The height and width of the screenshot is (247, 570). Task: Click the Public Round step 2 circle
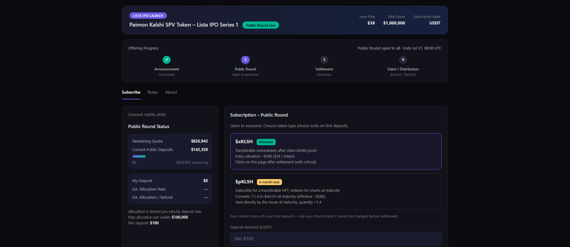[x=245, y=60]
